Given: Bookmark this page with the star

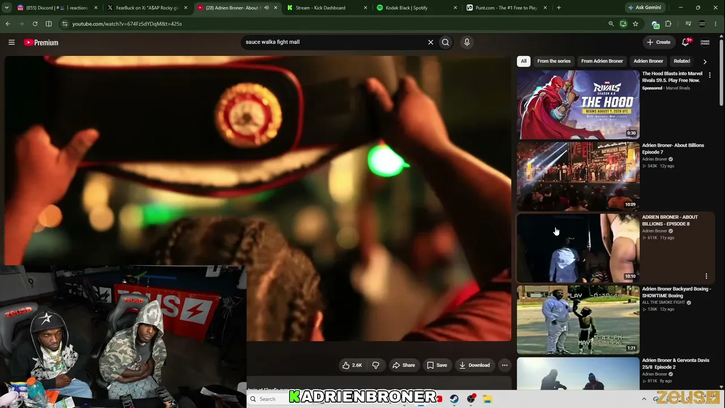Looking at the screenshot, I should click(x=636, y=24).
